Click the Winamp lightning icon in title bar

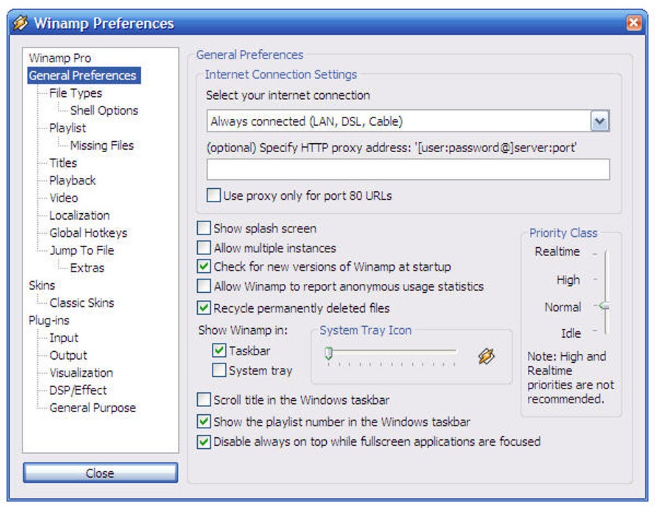tap(21, 24)
